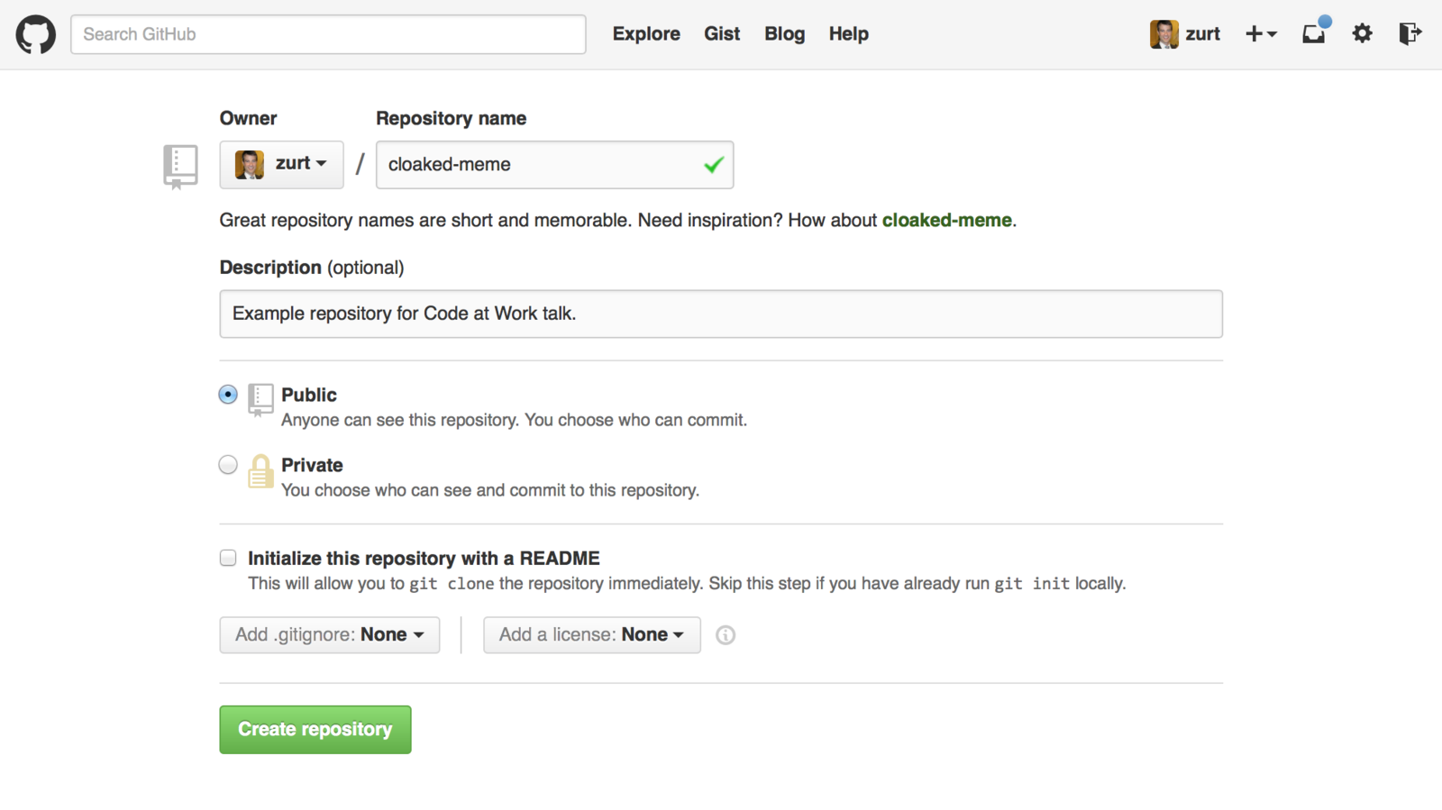The image size is (1442, 810).
Task: Click the zurt avatar in the header
Action: click(1164, 34)
